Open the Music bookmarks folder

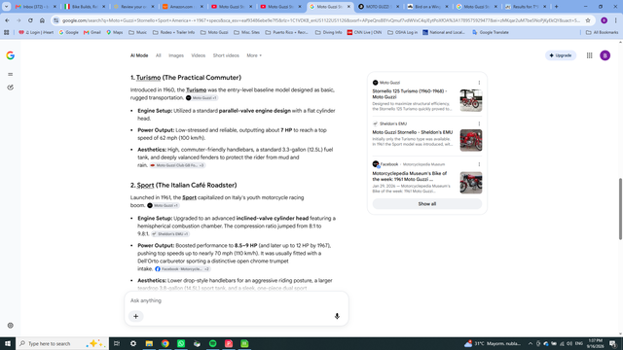click(138, 32)
